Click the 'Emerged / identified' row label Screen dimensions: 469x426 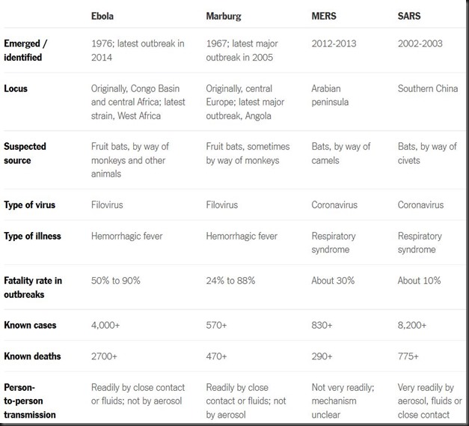tap(25, 50)
